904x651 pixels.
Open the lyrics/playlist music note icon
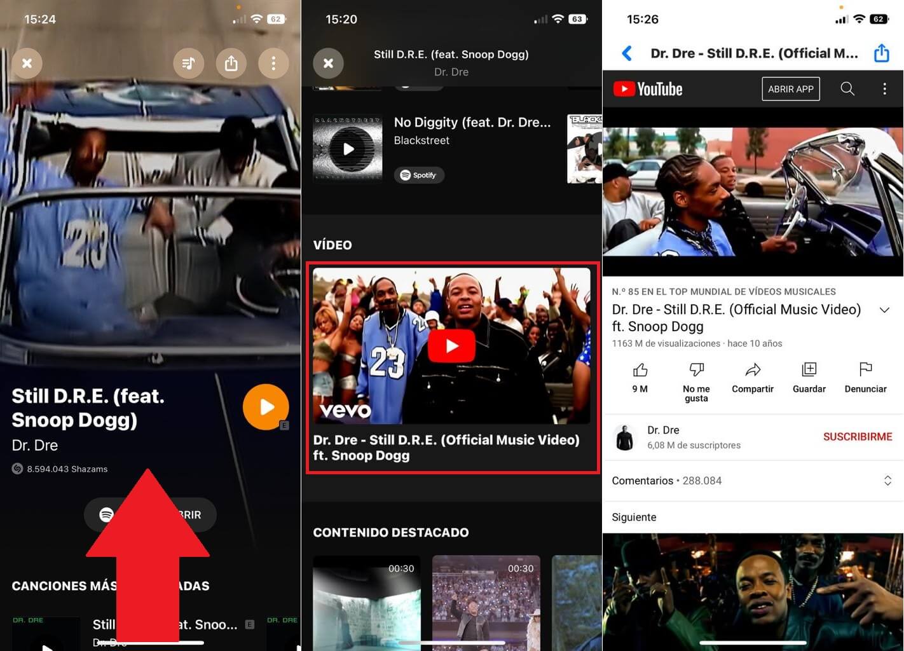[x=189, y=64]
